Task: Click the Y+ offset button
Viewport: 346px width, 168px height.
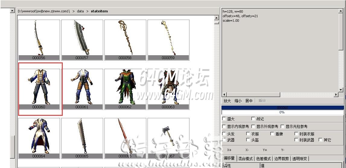Action: [265, 150]
